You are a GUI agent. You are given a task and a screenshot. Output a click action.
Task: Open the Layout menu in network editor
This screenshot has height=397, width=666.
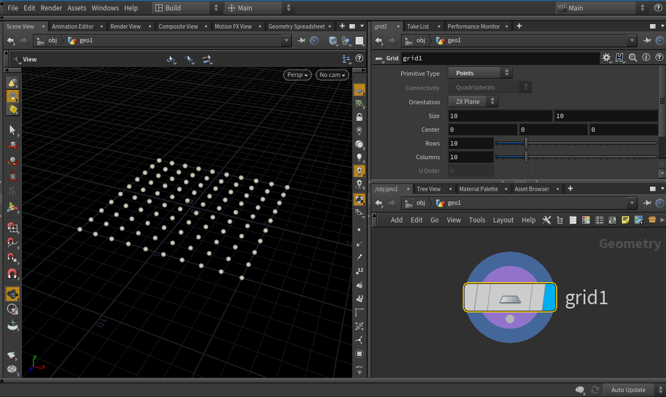click(x=503, y=220)
